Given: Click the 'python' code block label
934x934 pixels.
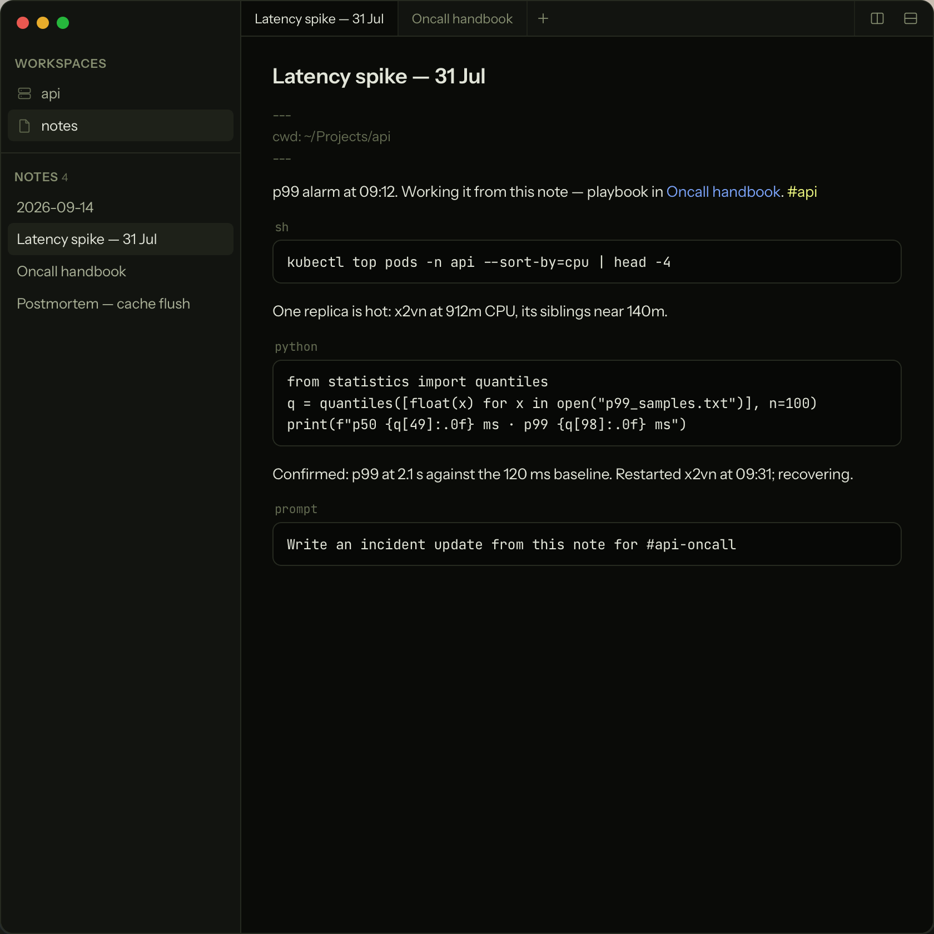Looking at the screenshot, I should [x=296, y=347].
